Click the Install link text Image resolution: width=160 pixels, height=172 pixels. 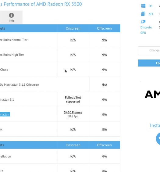[155, 125]
